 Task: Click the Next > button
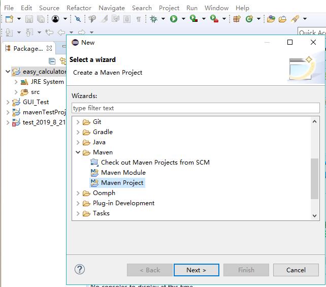tap(197, 270)
